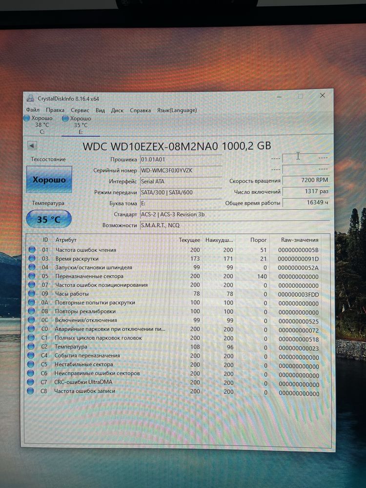The width and height of the screenshot is (366, 488).
Task: Click status circle for attribute C8
Action: pyautogui.click(x=30, y=391)
